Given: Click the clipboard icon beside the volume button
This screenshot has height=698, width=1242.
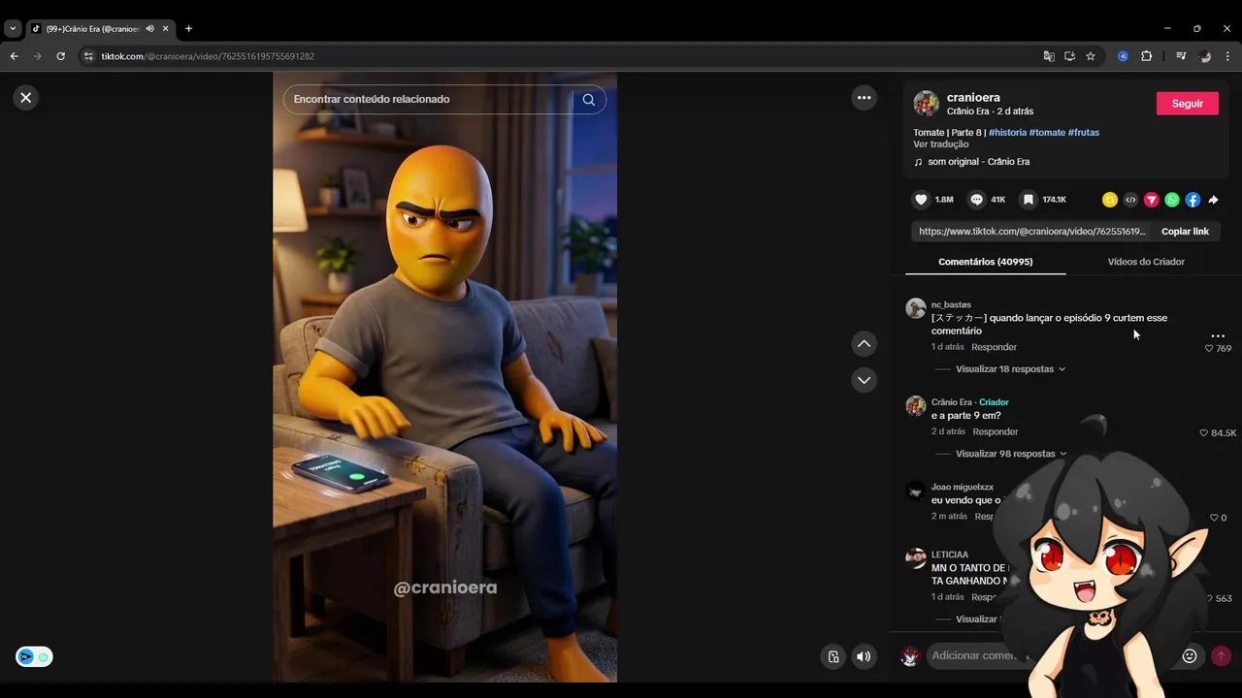Looking at the screenshot, I should tap(833, 656).
